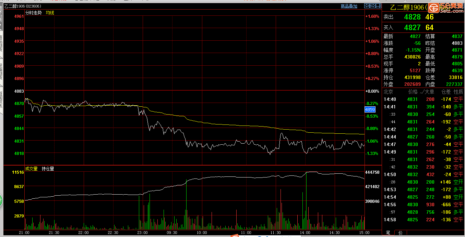Image resolution: width=465 pixels, height=237 pixels.
Task: Click the 23:00 time axis label
Action: [142, 233]
